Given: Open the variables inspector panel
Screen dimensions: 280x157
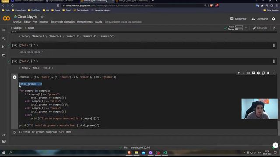Looking at the screenshot, I should pyautogui.click(x=3, y=47).
